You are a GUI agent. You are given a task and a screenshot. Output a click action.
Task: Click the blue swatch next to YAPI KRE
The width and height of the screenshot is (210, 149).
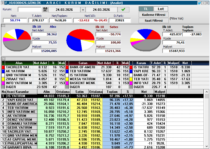click(131, 71)
